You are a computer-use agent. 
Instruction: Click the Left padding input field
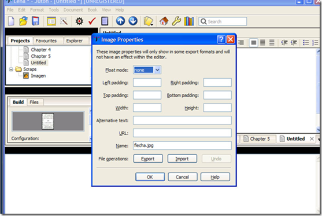147,82
